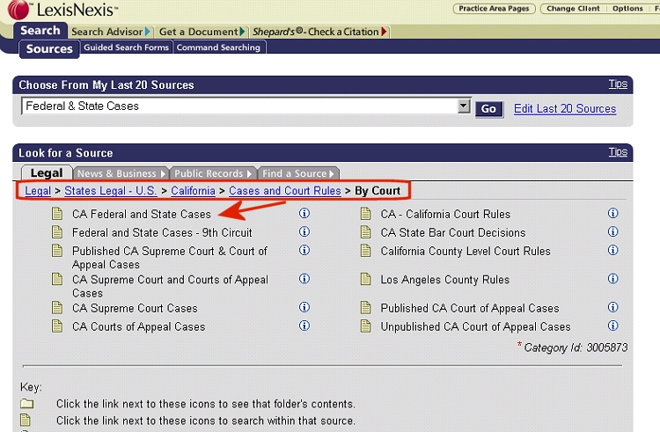The width and height of the screenshot is (660, 432).
Task: Click document icon beside CA Federal and State Cases
Action: coord(57,214)
